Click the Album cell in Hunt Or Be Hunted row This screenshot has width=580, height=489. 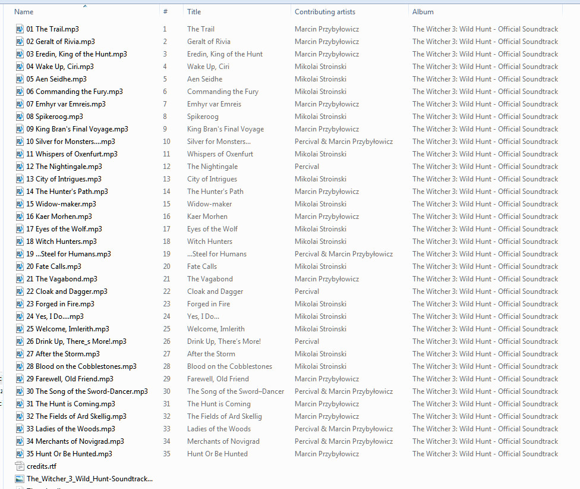485,454
